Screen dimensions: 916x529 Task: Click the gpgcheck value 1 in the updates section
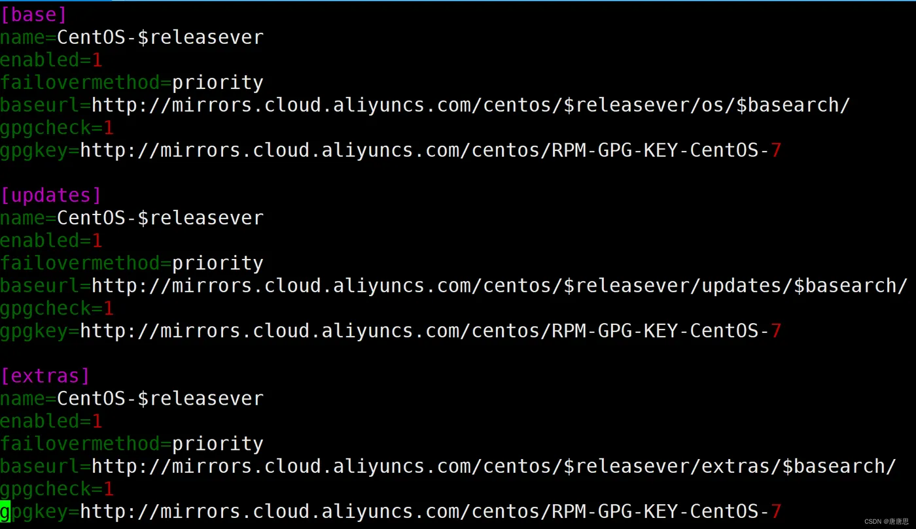tap(109, 308)
